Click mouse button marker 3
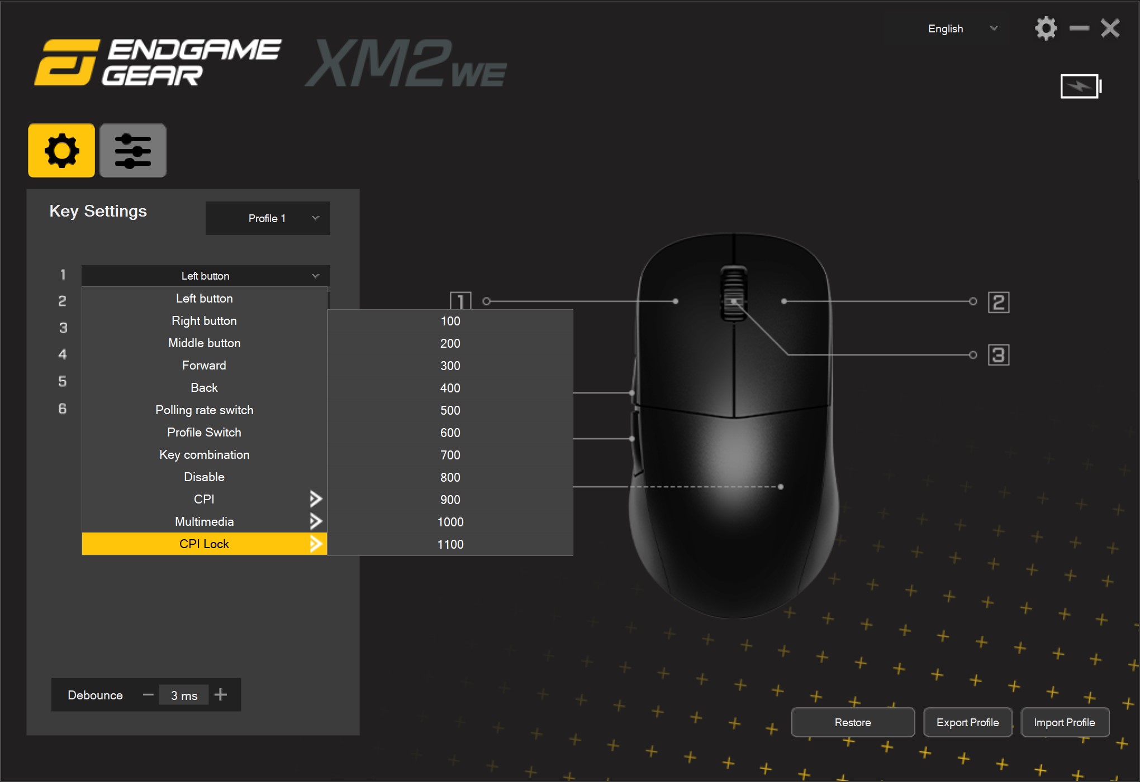The image size is (1140, 782). pos(999,355)
